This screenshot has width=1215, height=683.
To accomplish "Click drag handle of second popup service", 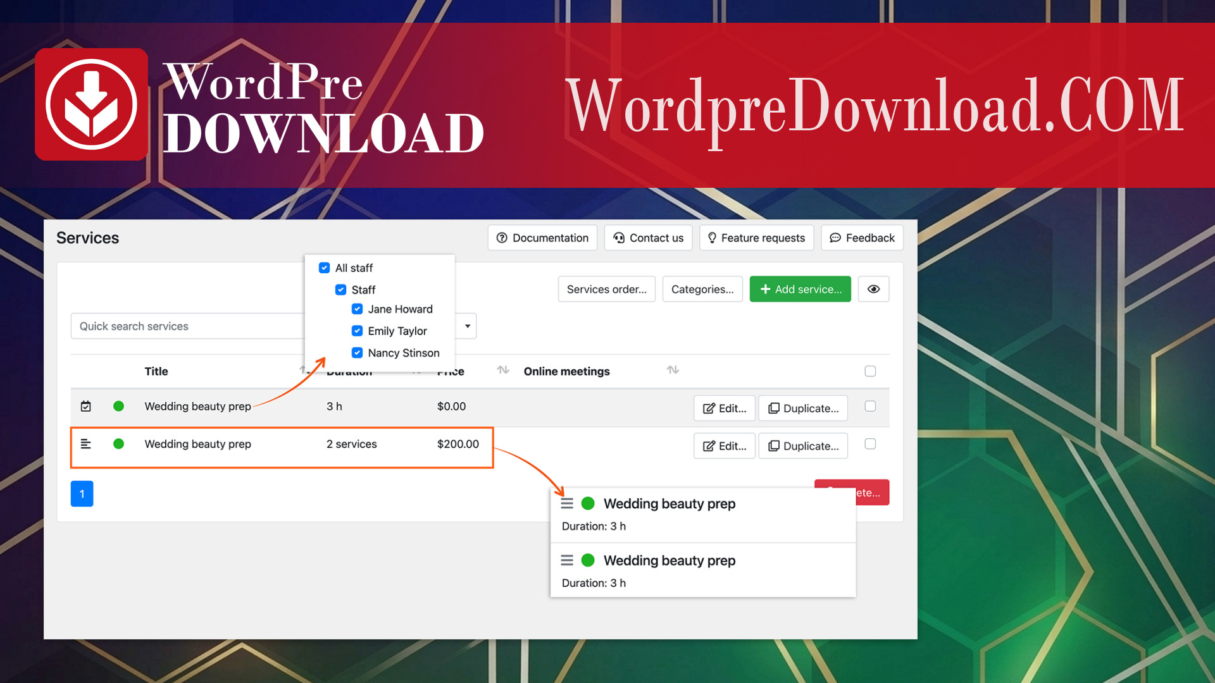I will pyautogui.click(x=567, y=560).
